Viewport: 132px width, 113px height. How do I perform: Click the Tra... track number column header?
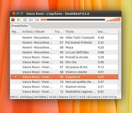[59, 31]
